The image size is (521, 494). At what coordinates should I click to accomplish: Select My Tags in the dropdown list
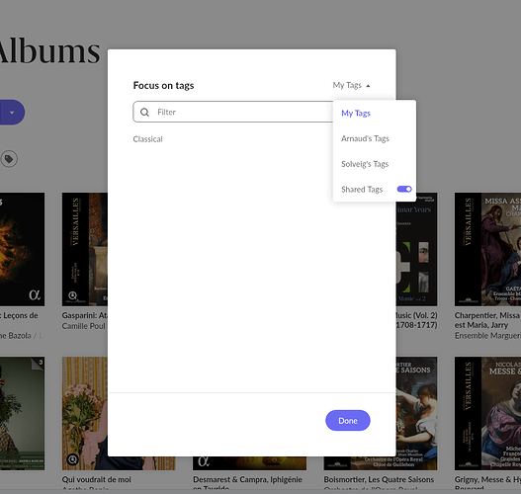[356, 114]
